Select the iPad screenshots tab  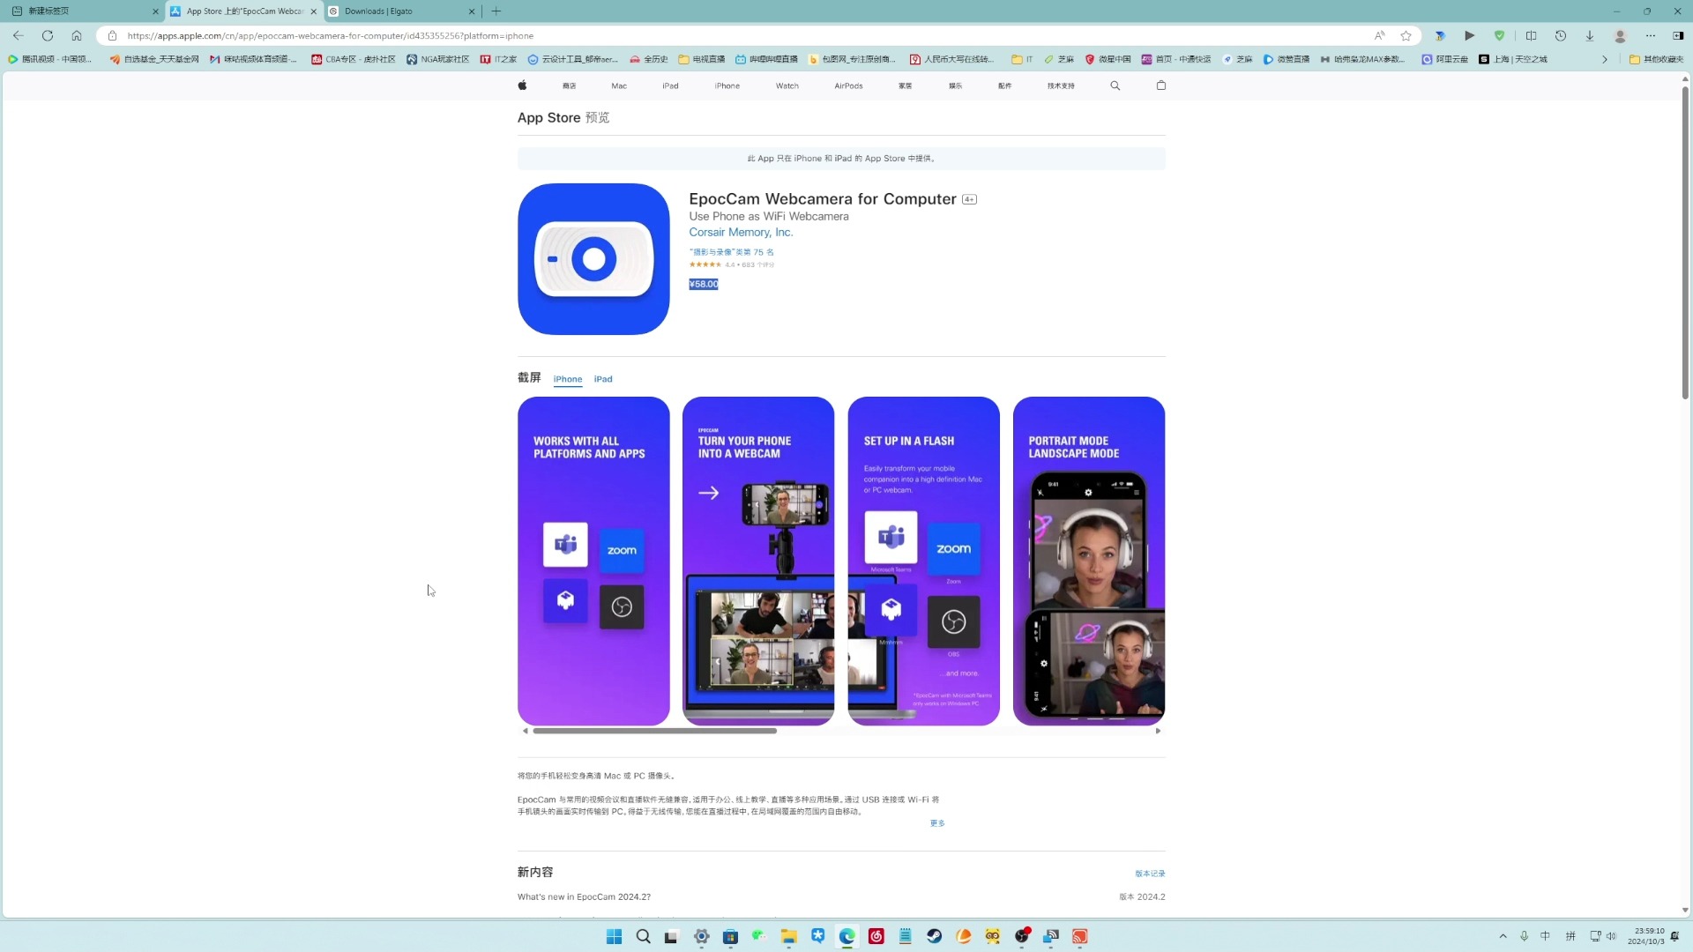coord(603,379)
